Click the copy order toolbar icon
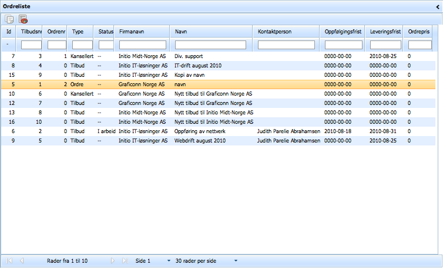Viewport: 443px width, 268px height. (9, 19)
